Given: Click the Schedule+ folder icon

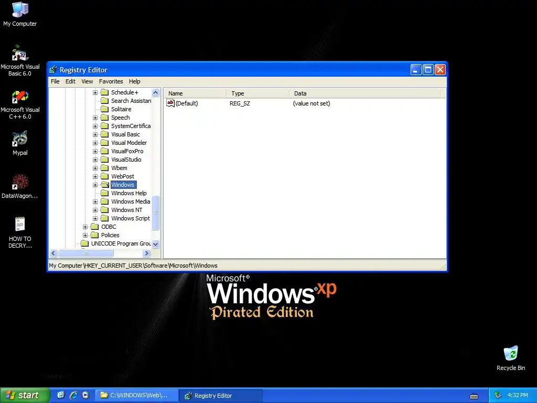Looking at the screenshot, I should tap(105, 92).
